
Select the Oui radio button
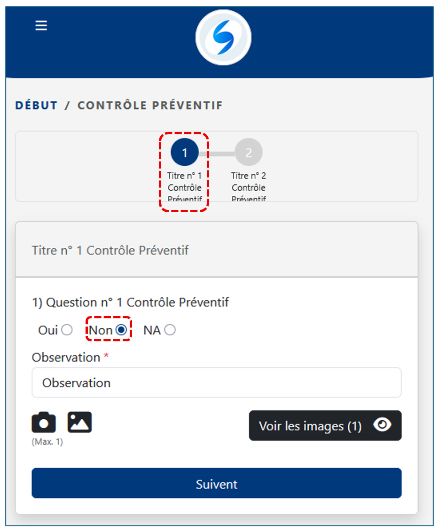(x=67, y=330)
